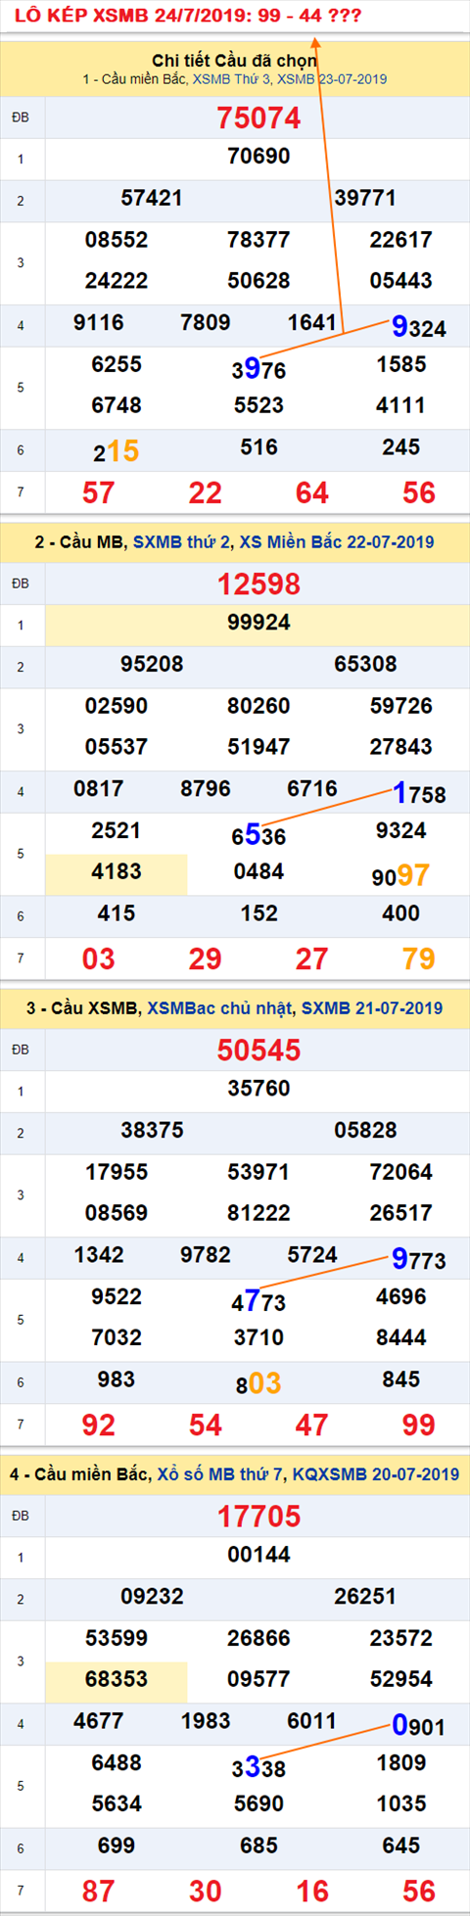Select second prize number 26251
The image size is (470, 1916).
coord(365,1597)
